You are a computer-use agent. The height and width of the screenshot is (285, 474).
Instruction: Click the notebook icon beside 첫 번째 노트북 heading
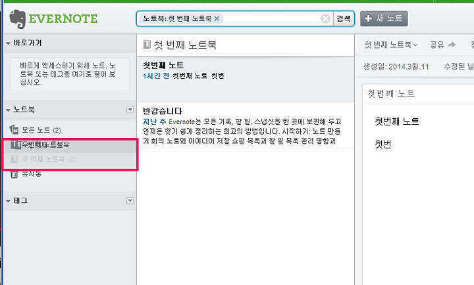pyautogui.click(x=147, y=45)
